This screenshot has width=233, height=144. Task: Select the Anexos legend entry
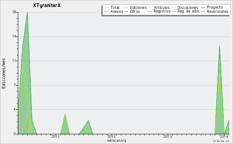point(116,11)
